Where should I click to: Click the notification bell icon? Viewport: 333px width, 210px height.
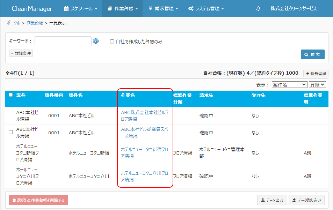click(258, 9)
